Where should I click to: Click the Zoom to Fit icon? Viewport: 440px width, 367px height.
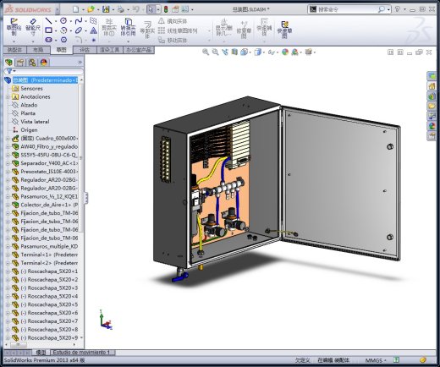206,52
